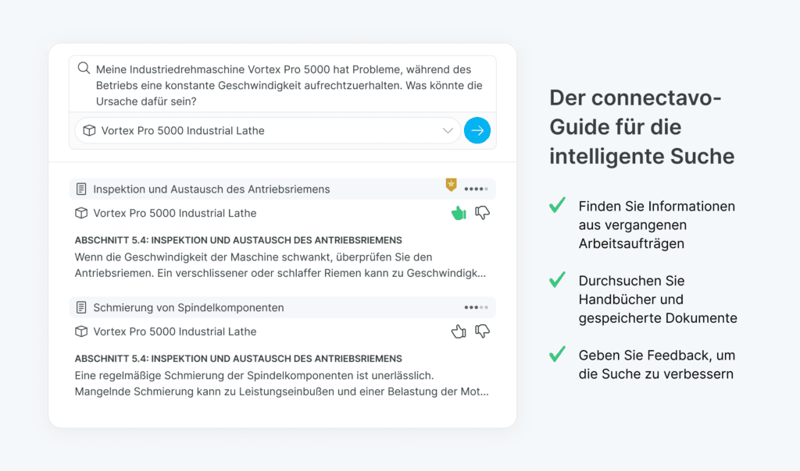Submit the search with the blue arrow button
Viewport: 800px width, 471px height.
click(x=477, y=130)
